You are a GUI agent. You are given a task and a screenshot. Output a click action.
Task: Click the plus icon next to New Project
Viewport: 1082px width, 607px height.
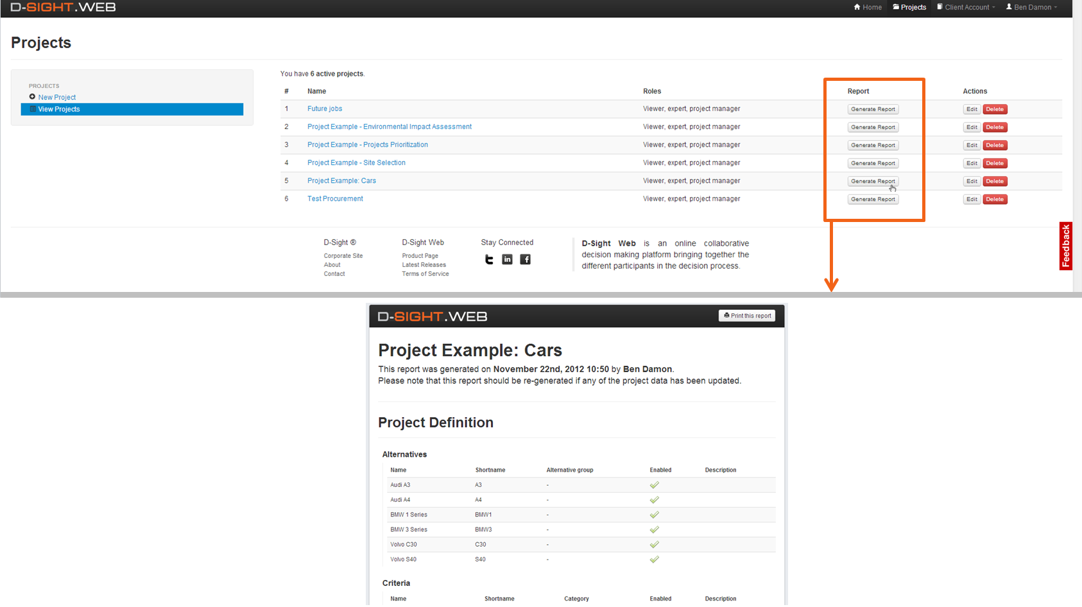pyautogui.click(x=32, y=97)
